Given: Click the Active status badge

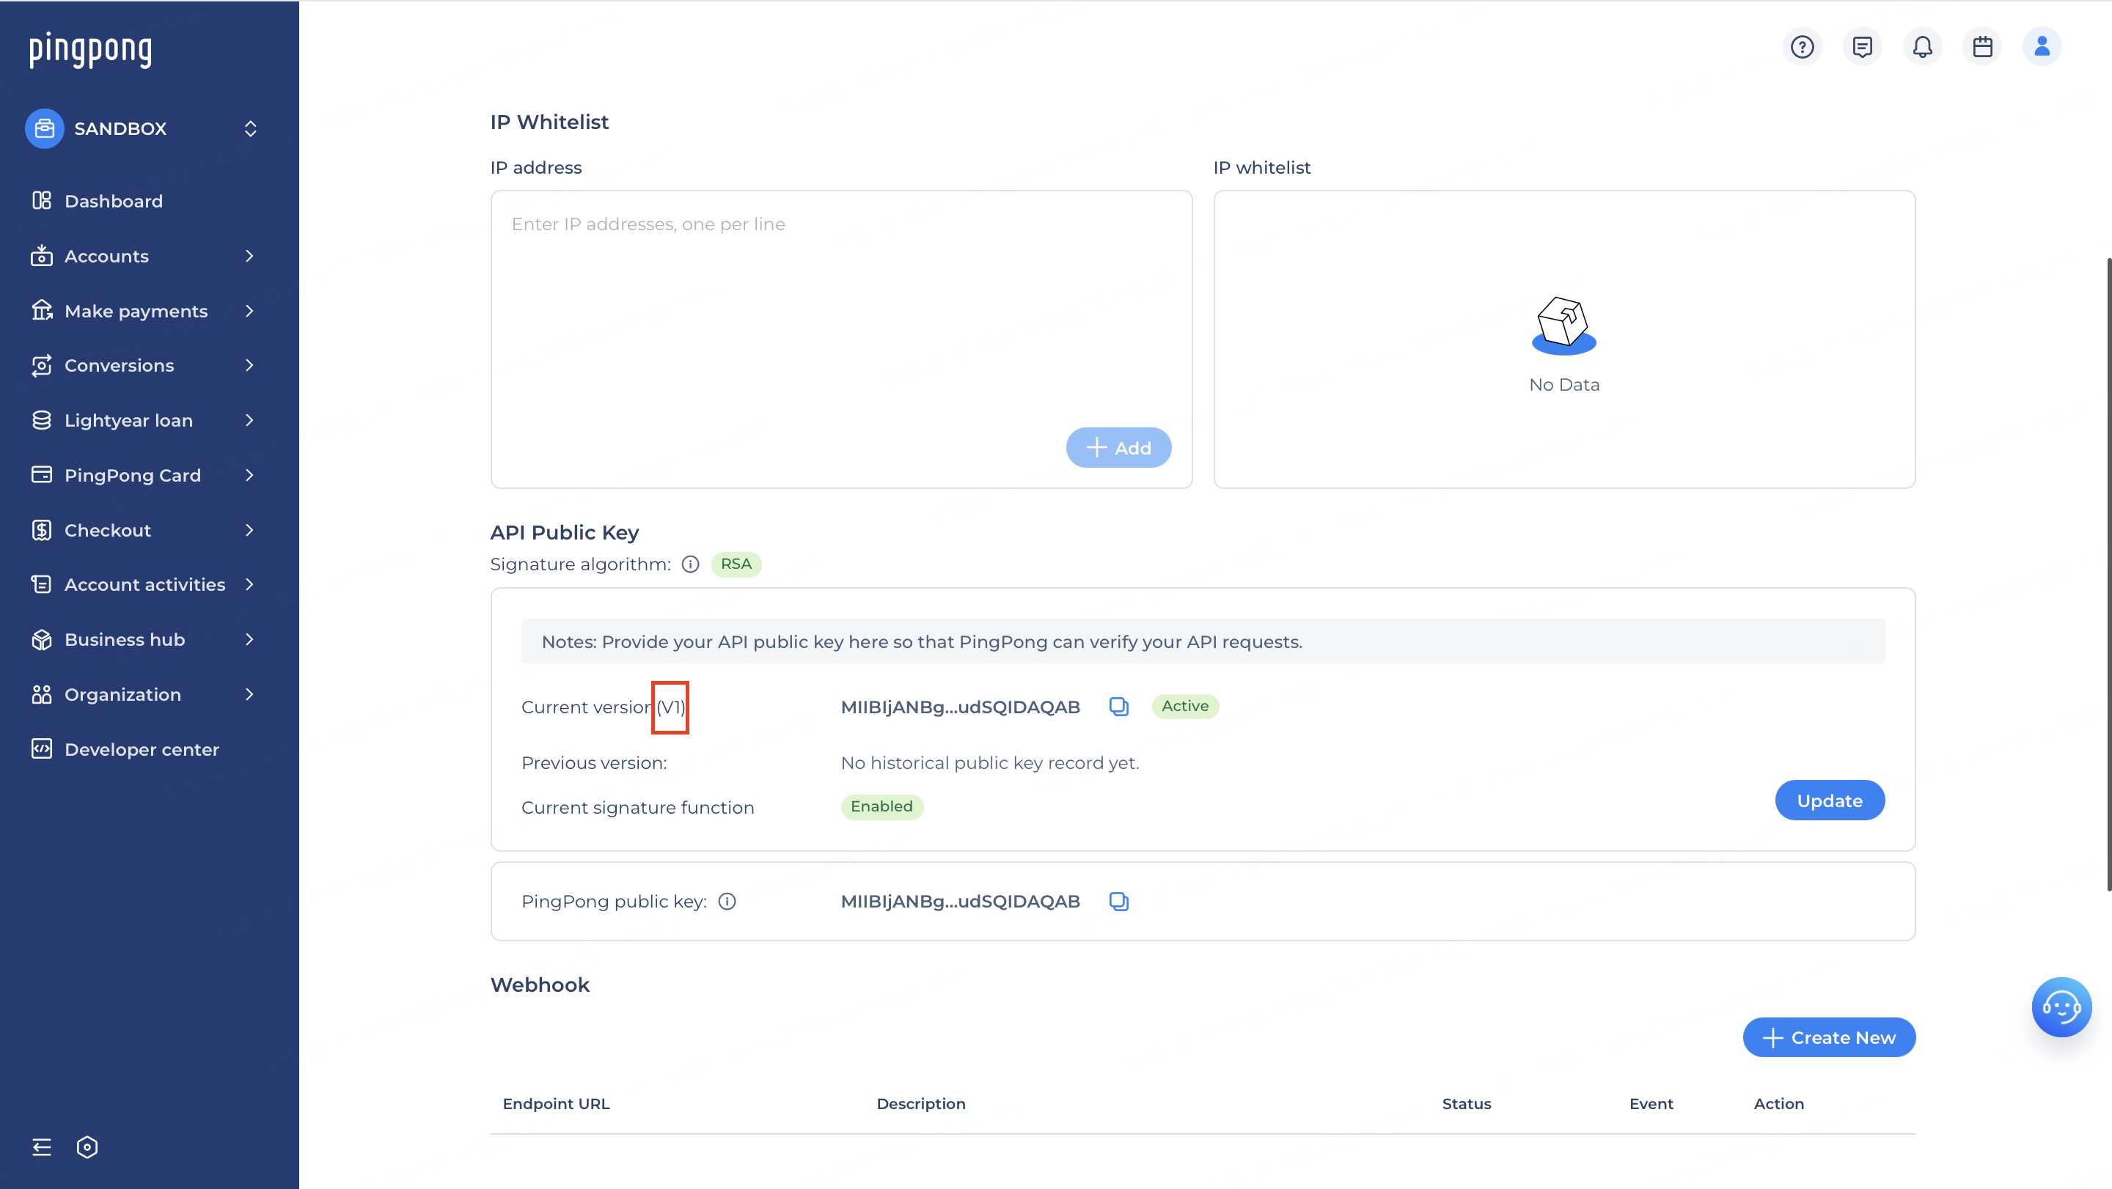Looking at the screenshot, I should pos(1185,707).
